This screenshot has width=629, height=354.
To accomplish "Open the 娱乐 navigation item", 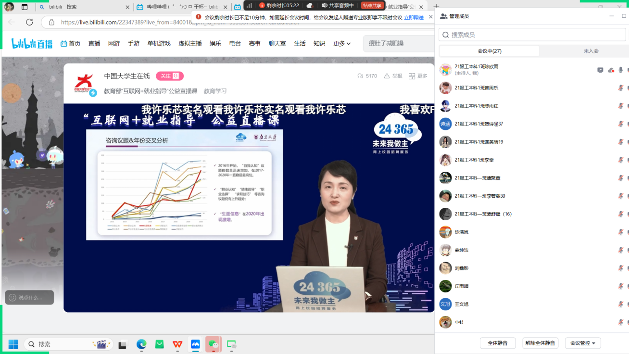I will coord(215,43).
